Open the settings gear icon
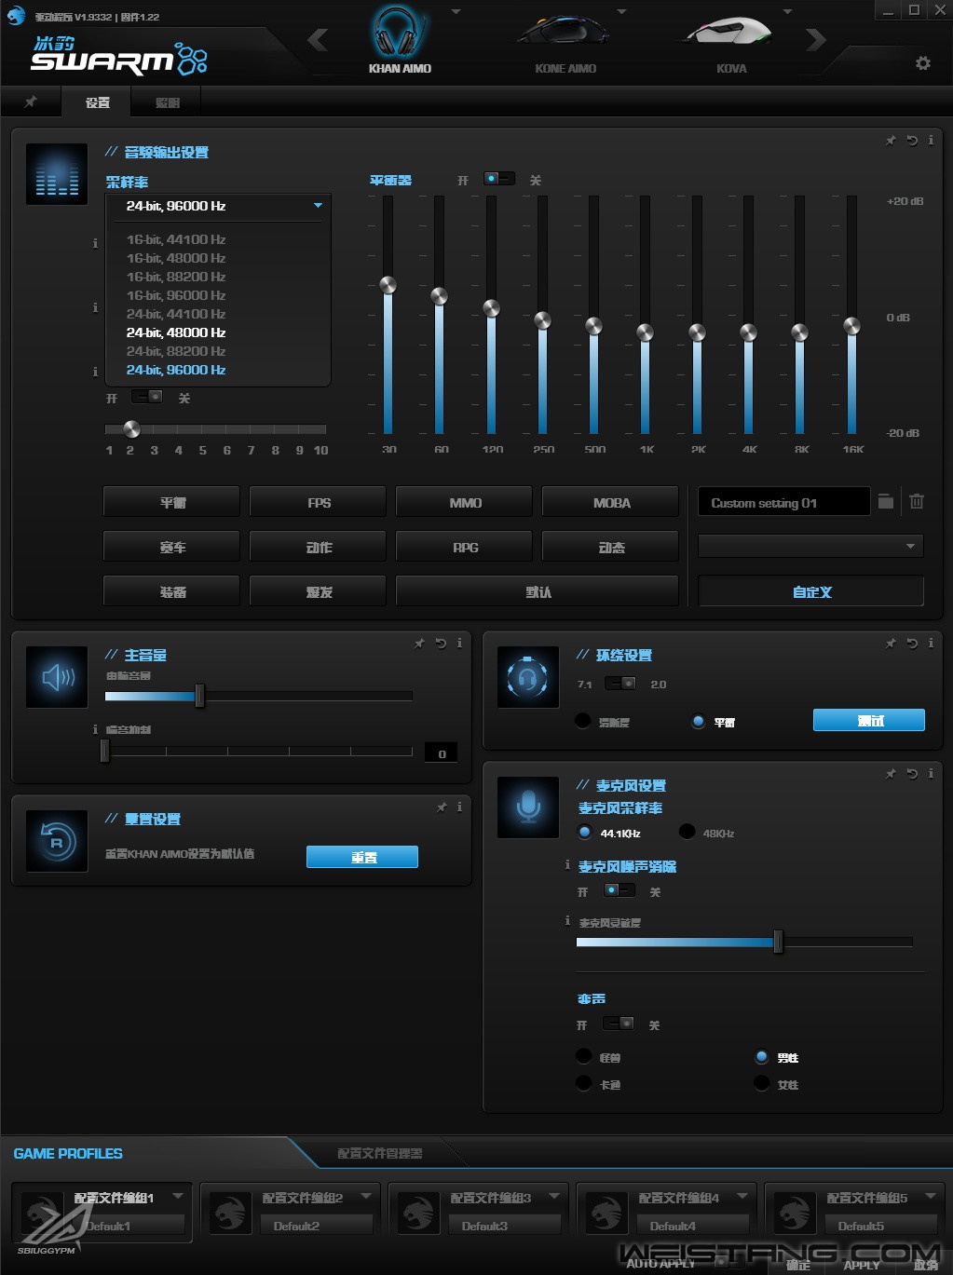Screen dimensions: 953x1275 [922, 63]
